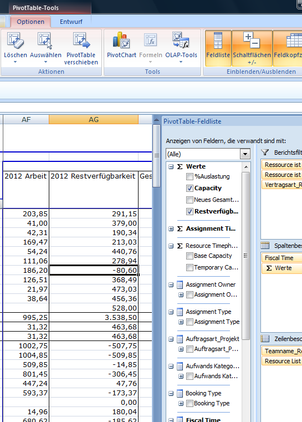302x422 pixels.
Task: Uncheck the Restverfügb... field
Action: tap(190, 211)
